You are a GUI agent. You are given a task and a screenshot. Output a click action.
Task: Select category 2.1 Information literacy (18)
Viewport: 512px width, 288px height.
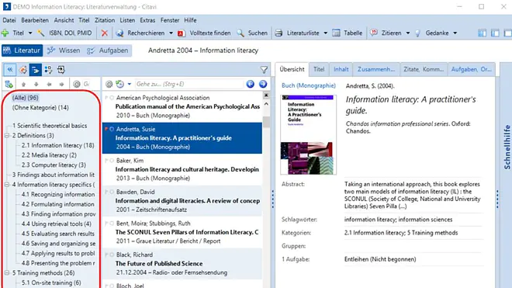coord(58,145)
